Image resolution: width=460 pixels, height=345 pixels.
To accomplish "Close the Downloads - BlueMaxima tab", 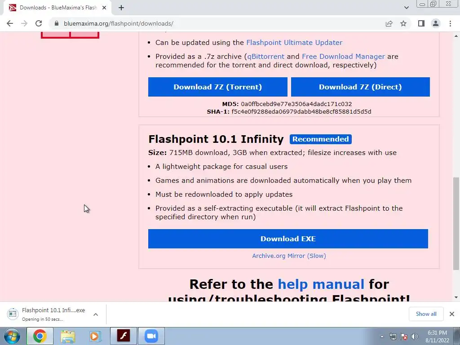I will click(x=104, y=8).
